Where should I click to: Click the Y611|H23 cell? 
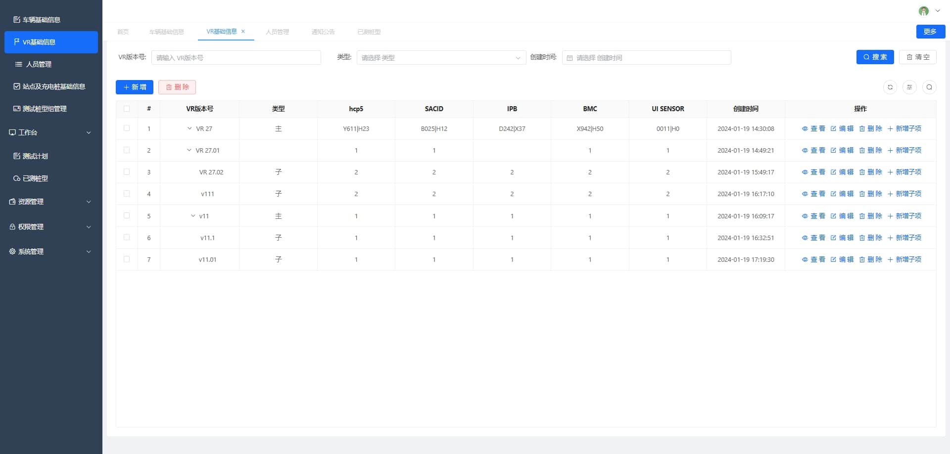(x=356, y=128)
